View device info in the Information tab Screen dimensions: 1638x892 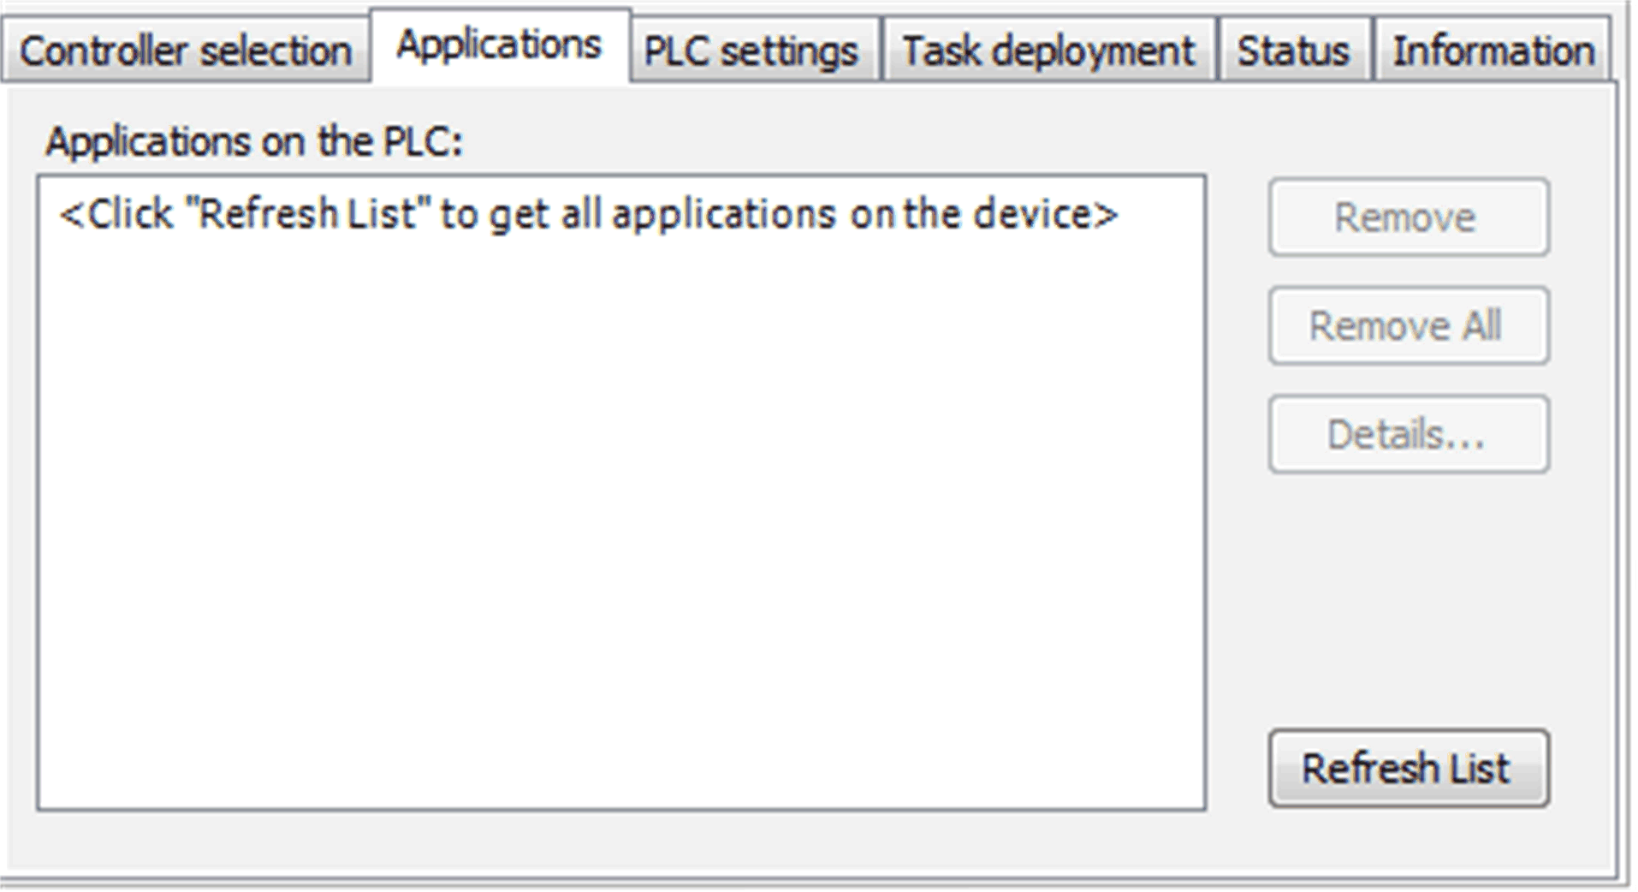[1493, 51]
